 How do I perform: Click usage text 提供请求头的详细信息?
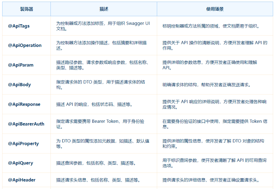[x=211, y=180]
